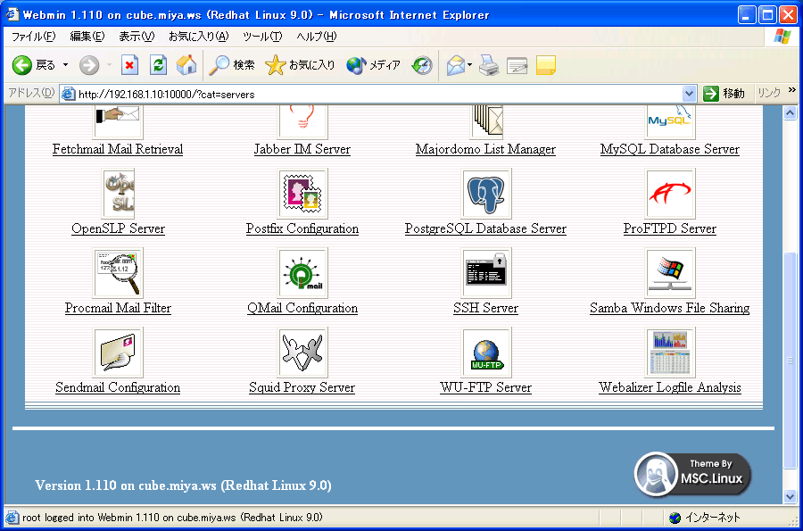Viewport: 803px width, 531px height.
Task: Click inside the address bar URL field
Action: tap(379, 95)
